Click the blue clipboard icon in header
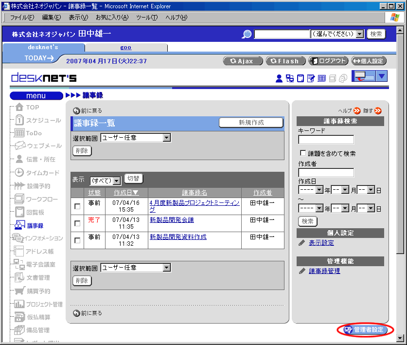 [301, 78]
